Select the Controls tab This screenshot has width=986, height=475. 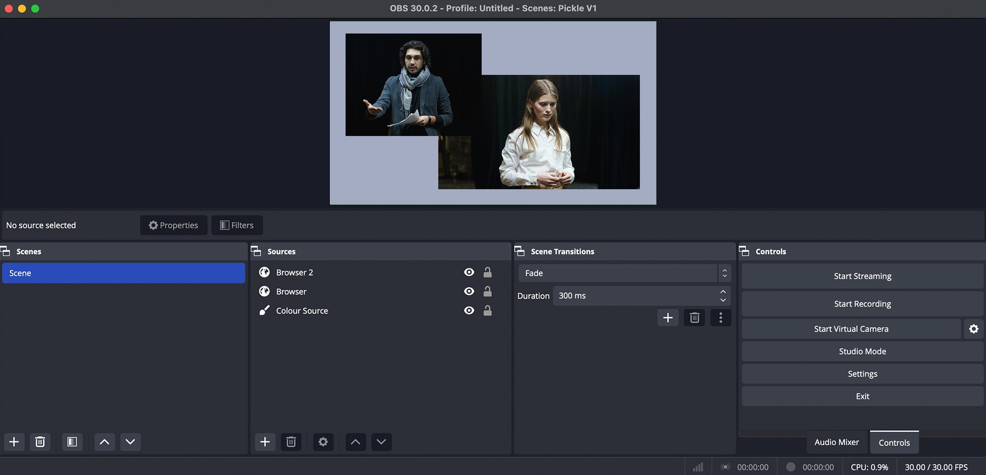click(894, 442)
